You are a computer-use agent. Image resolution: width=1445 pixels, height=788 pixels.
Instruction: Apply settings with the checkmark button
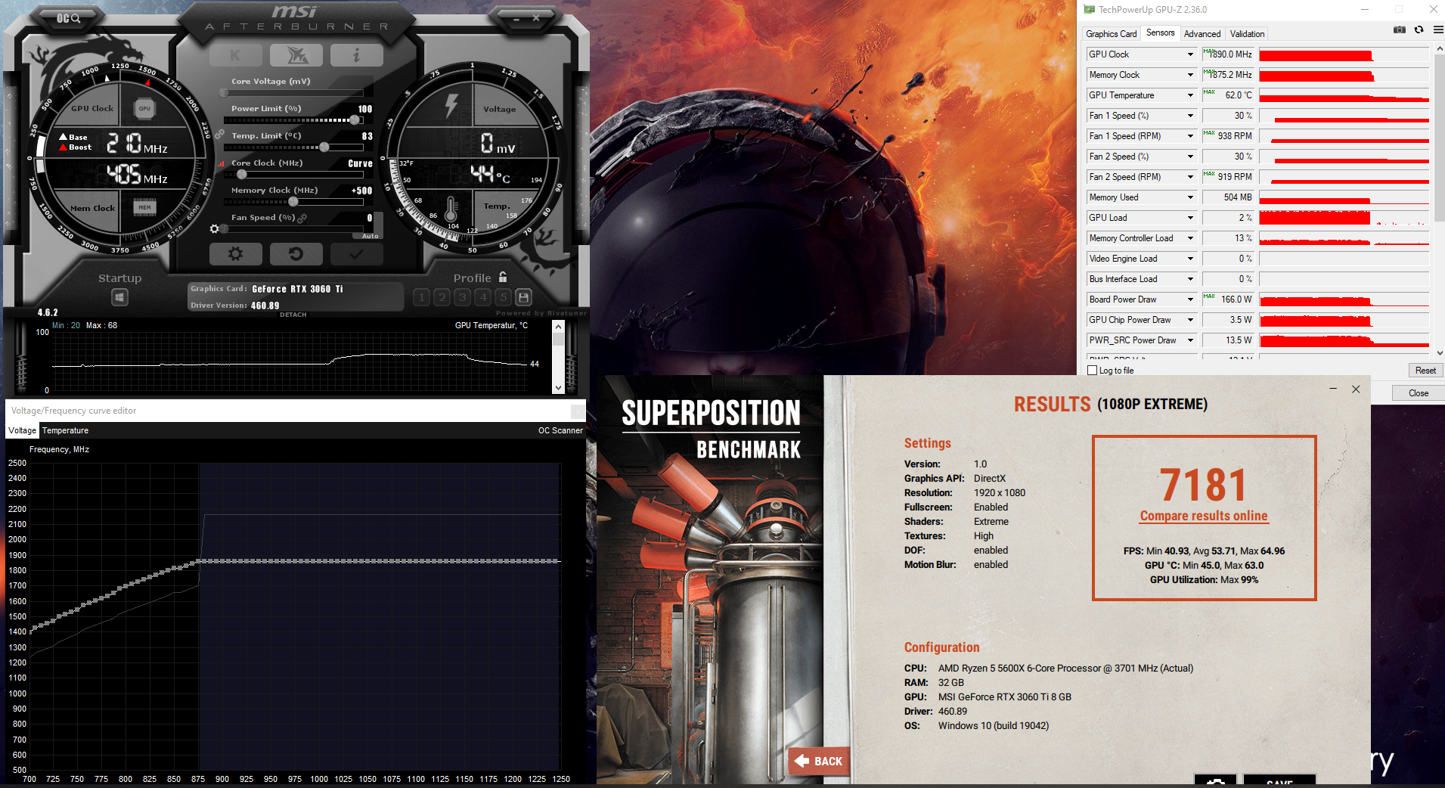pyautogui.click(x=356, y=254)
